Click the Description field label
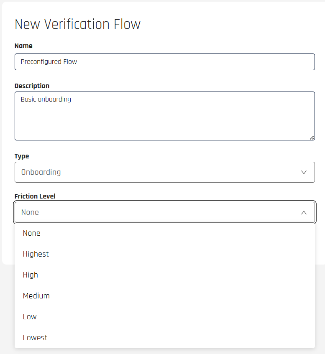Image resolution: width=325 pixels, height=354 pixels. (x=32, y=86)
